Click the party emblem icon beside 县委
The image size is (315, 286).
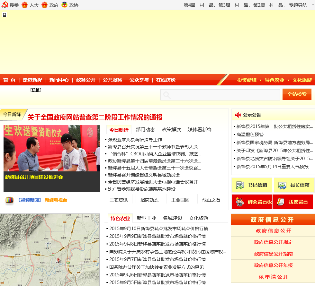point(4,5)
